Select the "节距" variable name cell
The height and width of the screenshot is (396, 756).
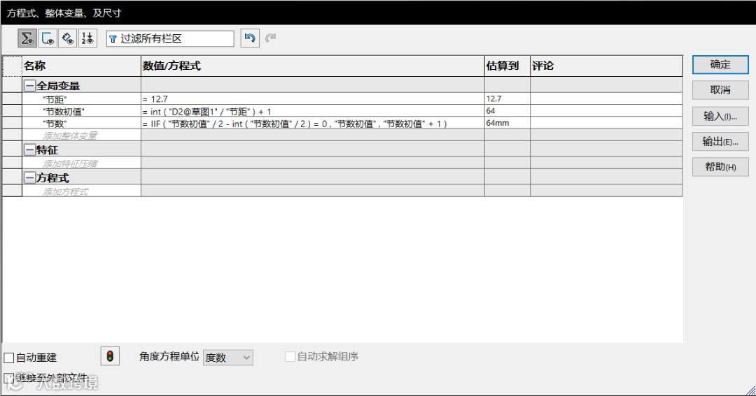click(x=81, y=99)
